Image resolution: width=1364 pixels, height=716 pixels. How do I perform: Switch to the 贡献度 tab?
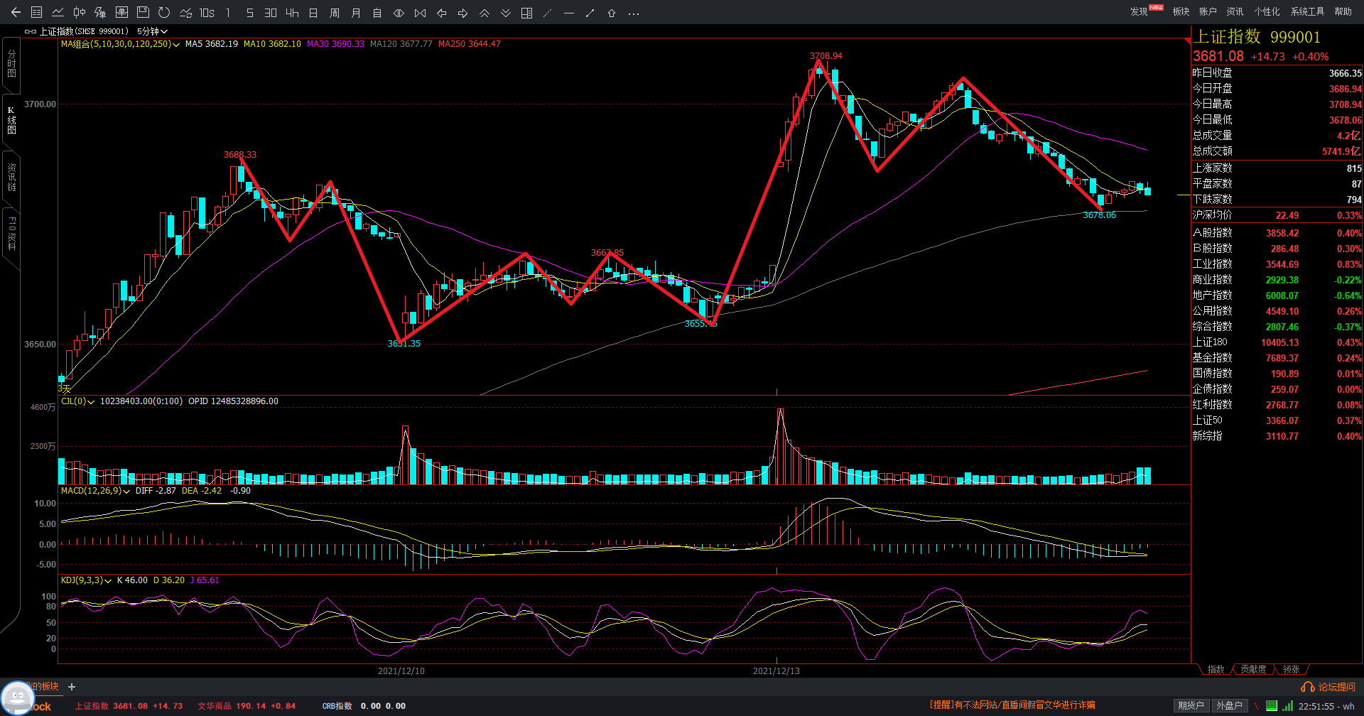click(x=1253, y=669)
